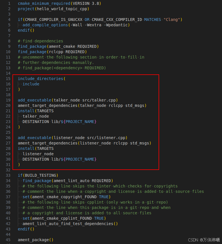Click "DESTINATION" on line 30

36,159
